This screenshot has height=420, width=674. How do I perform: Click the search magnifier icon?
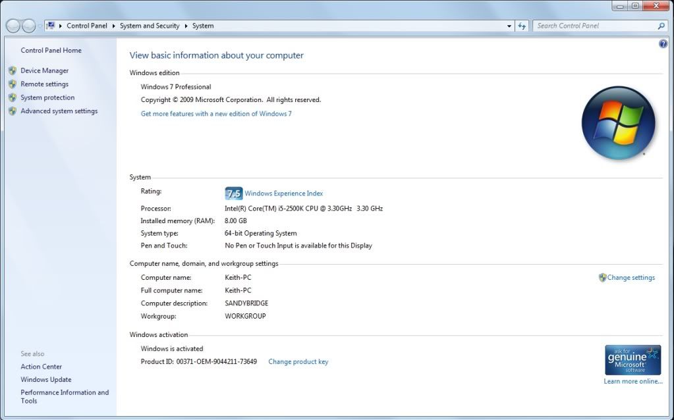click(661, 26)
